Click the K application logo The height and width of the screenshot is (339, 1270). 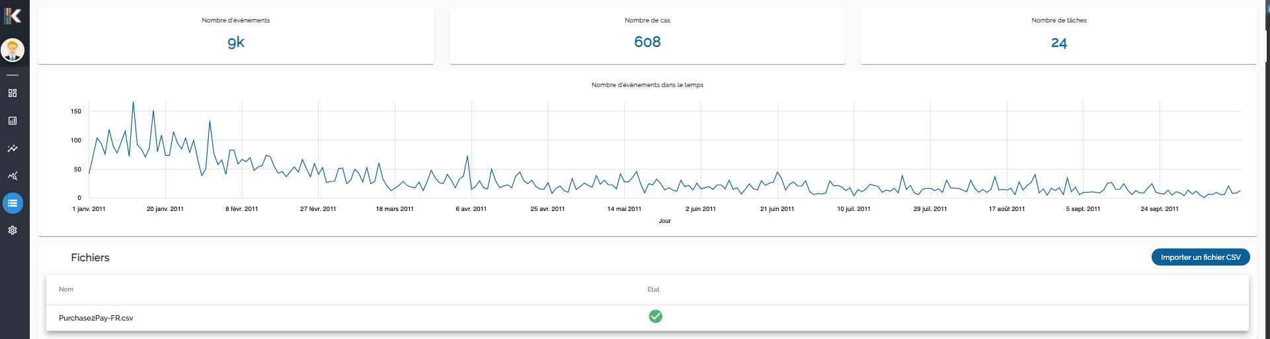pos(13,15)
